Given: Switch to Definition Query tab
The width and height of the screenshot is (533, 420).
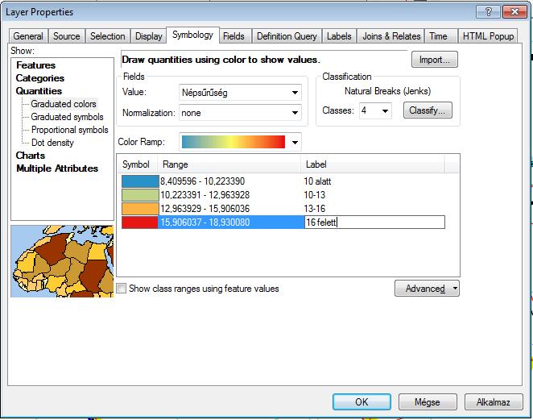Looking at the screenshot, I should coord(287,36).
